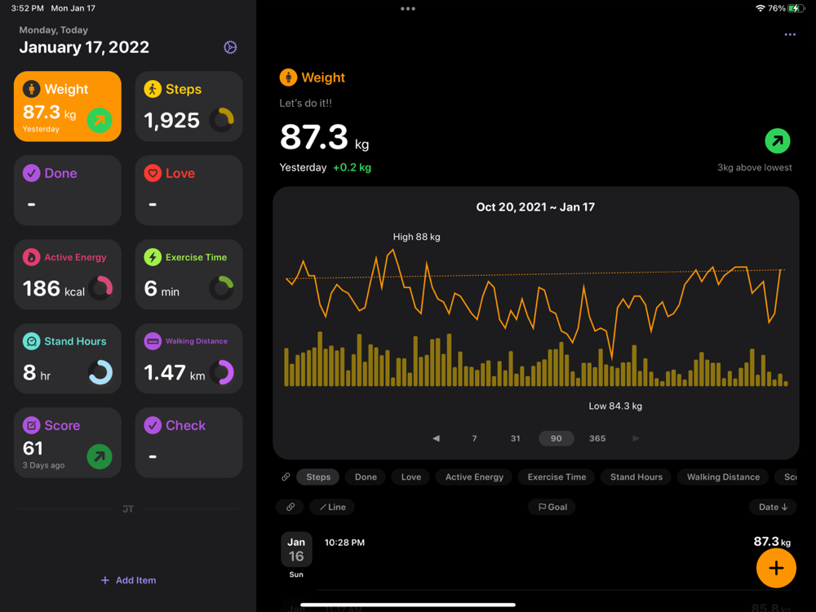Tap the Check checkmark icon
The height and width of the screenshot is (612, 816).
tap(153, 425)
